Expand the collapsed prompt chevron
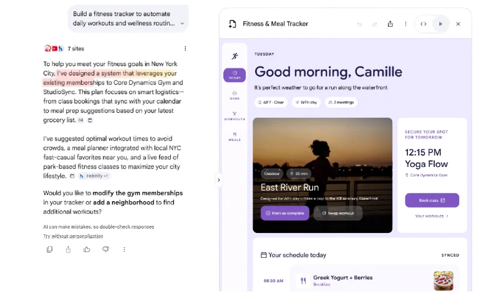499x294 pixels. point(182,23)
